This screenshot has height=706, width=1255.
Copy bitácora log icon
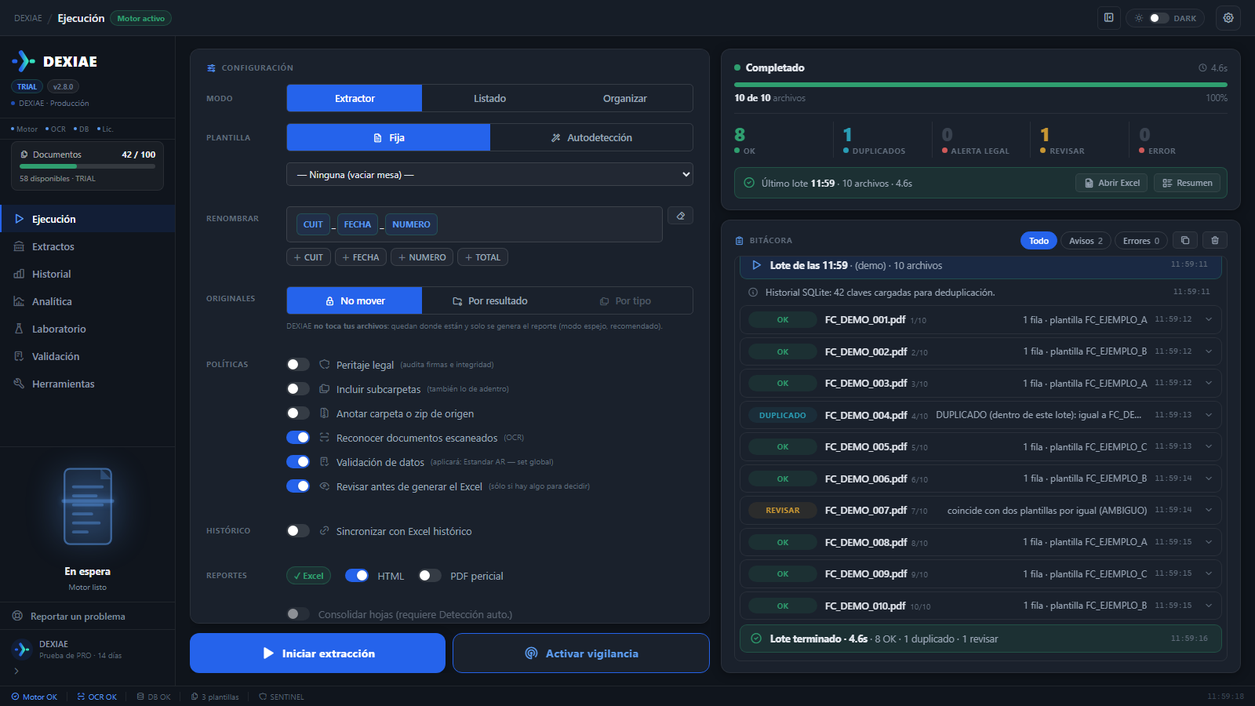(1185, 241)
